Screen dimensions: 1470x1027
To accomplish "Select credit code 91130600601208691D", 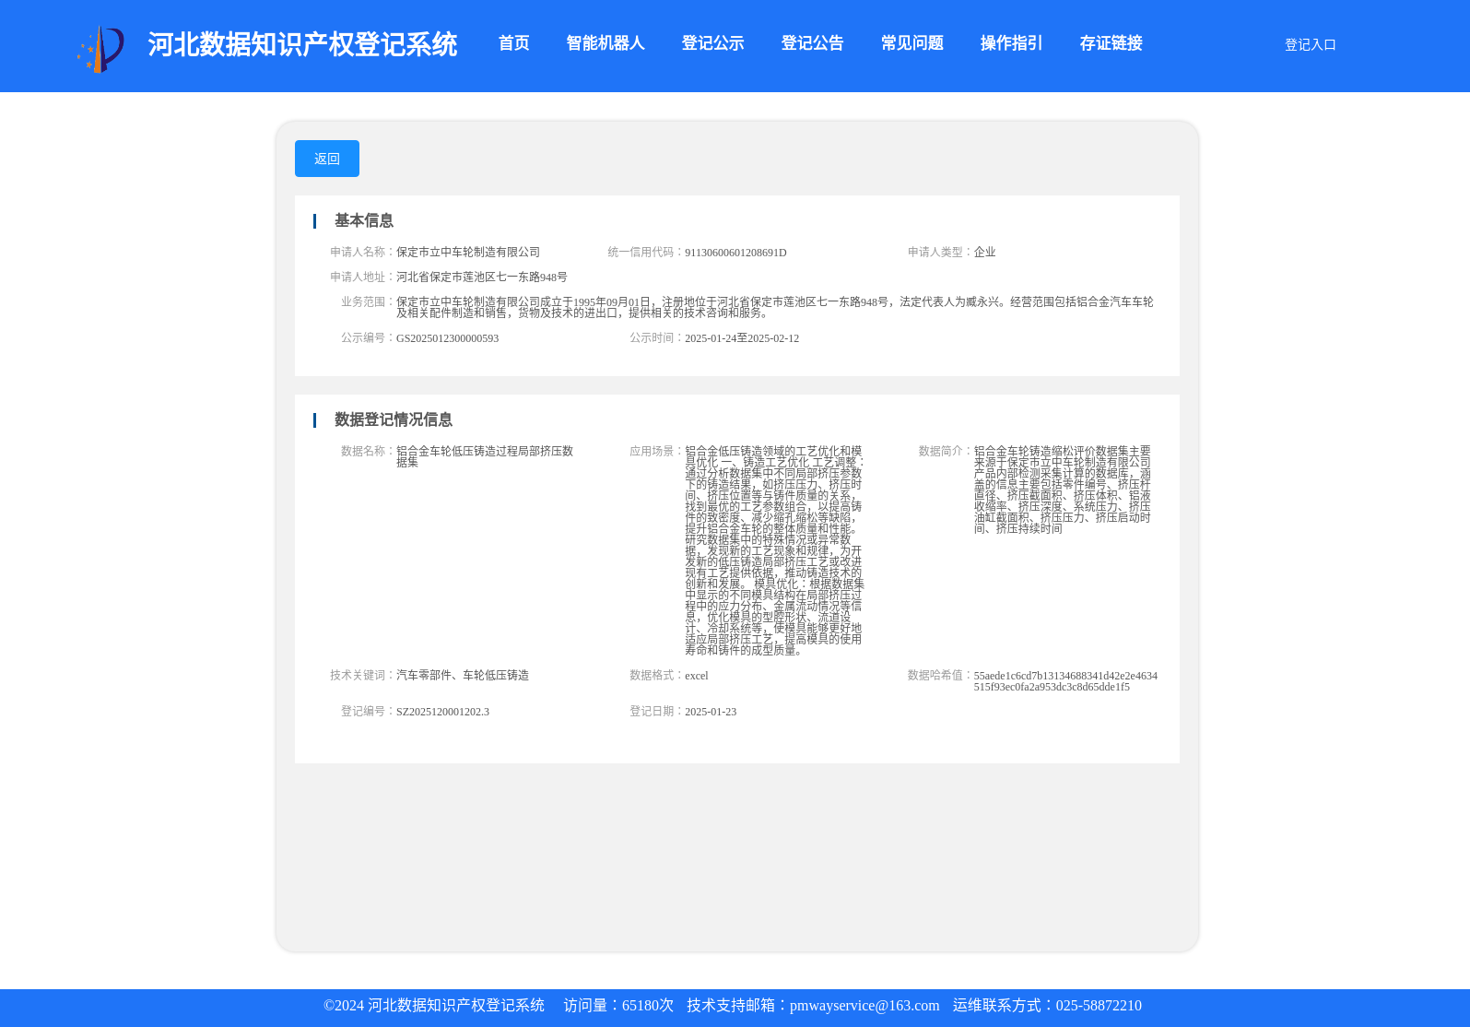I will (x=735, y=253).
